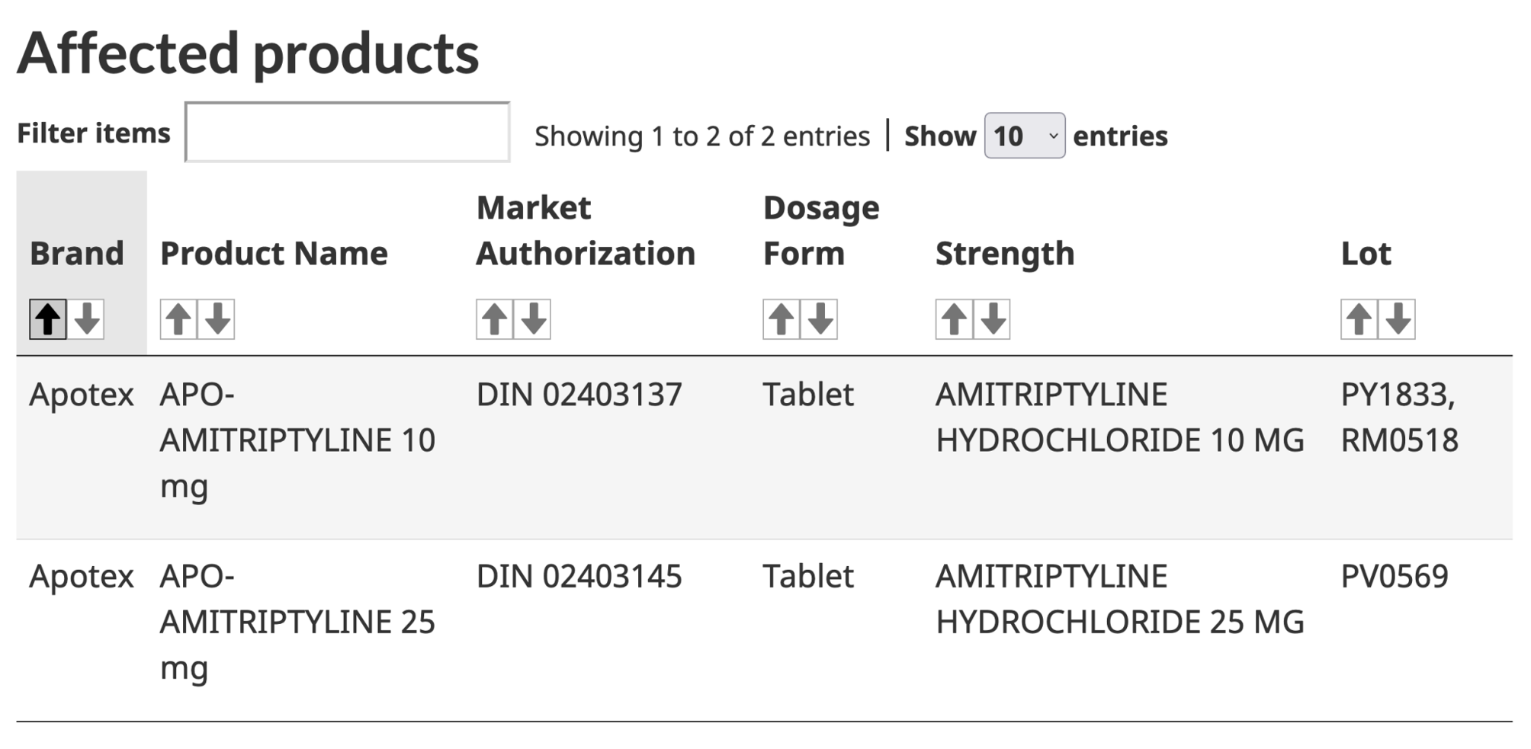Sort Dosage Form ascending
Screen dimensions: 1531x749
781,318
